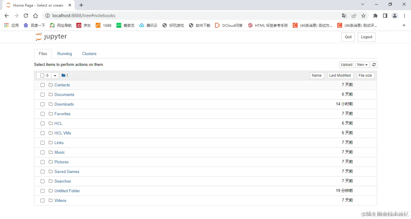Image resolution: width=411 pixels, height=219 pixels.
Task: Open the New dropdown menu
Action: [x=362, y=65]
